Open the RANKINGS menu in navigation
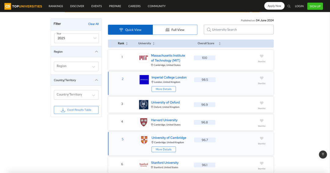Screen dimensions: 330x173 click(56, 6)
